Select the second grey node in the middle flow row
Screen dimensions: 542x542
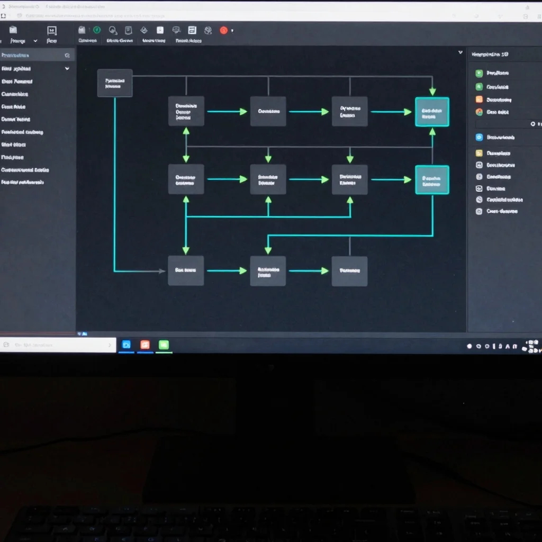point(268,179)
